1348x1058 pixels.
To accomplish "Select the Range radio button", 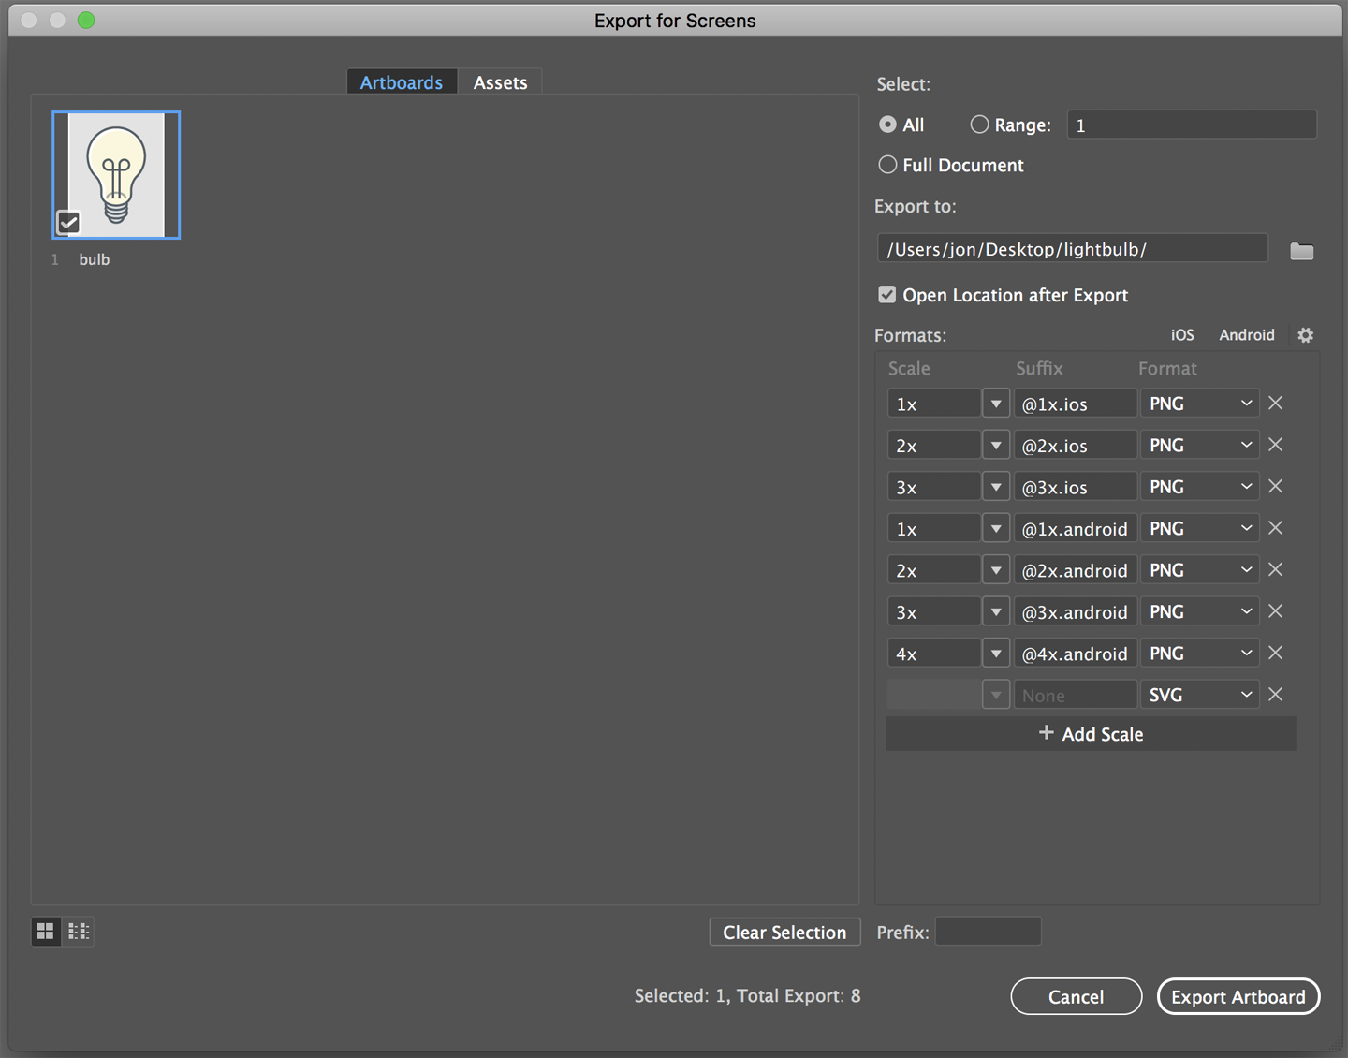I will pyautogui.click(x=979, y=124).
